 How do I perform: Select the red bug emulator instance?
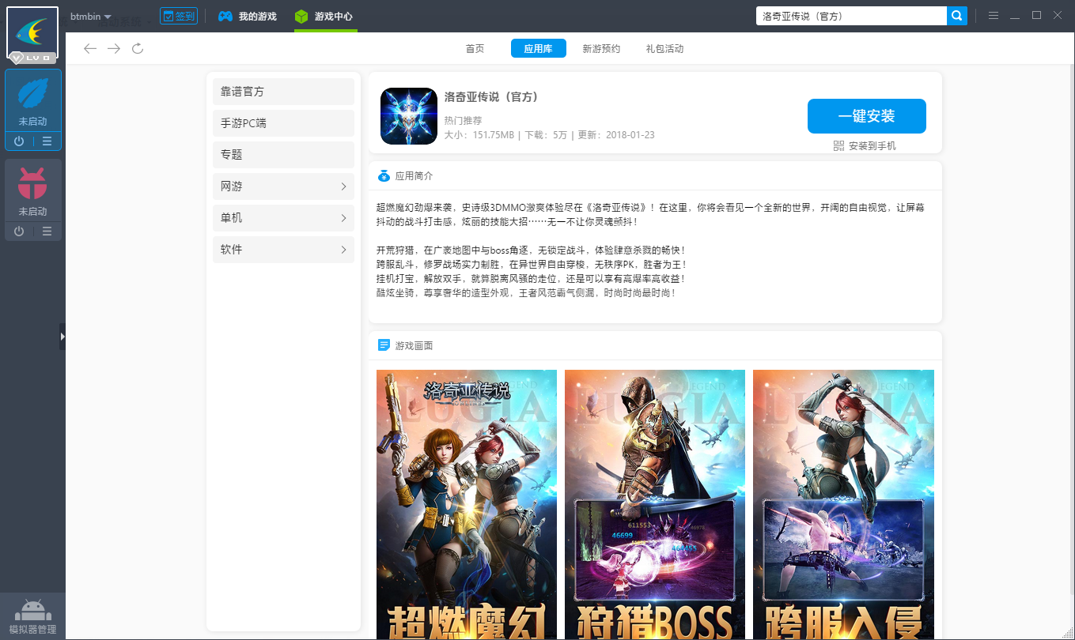point(32,190)
